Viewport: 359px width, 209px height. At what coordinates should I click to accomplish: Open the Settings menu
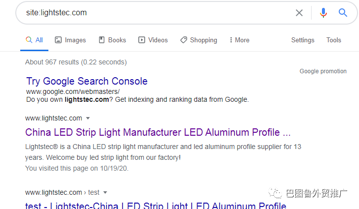tap(303, 40)
